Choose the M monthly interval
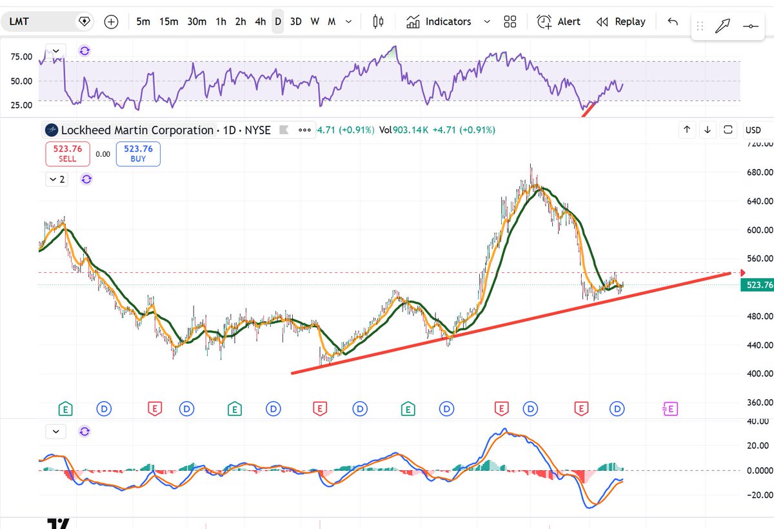Image resolution: width=774 pixels, height=529 pixels. (332, 21)
